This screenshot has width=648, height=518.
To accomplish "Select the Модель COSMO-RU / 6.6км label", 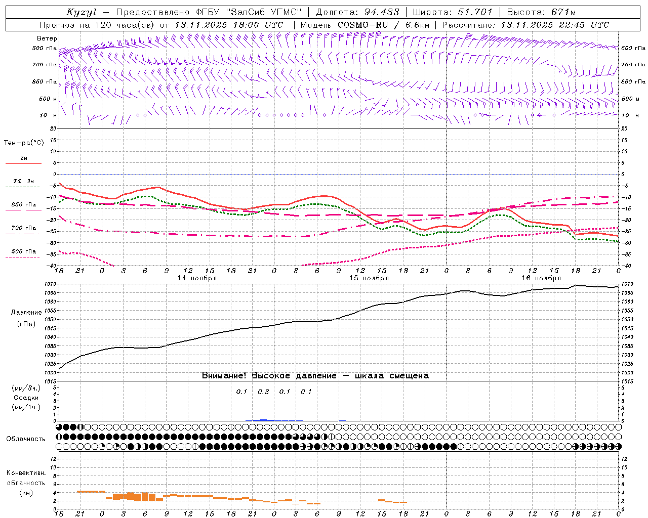I will (365, 25).
